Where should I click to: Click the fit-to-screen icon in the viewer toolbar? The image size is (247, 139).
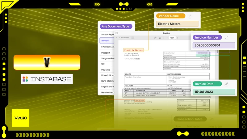(x=160, y=38)
